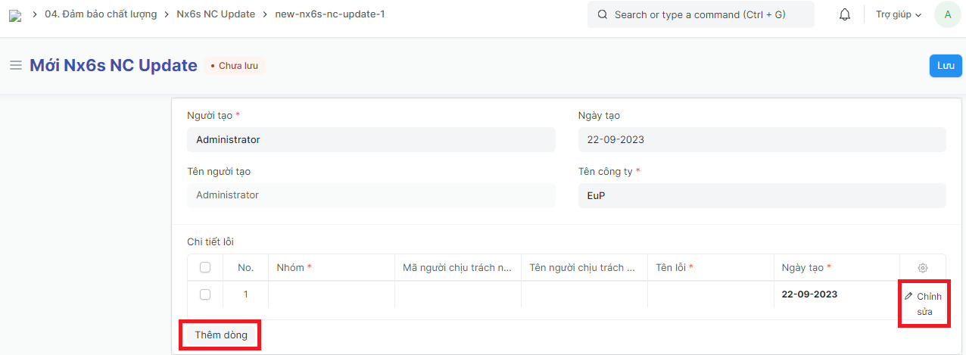Toggle the sidebar hamburger menu icon
Image resolution: width=966 pixels, height=355 pixels.
pos(15,66)
